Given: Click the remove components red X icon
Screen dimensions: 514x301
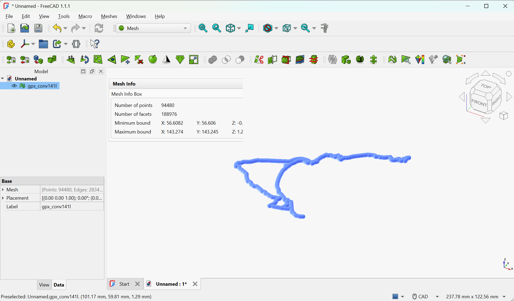Looking at the screenshot, I should [x=139, y=60].
